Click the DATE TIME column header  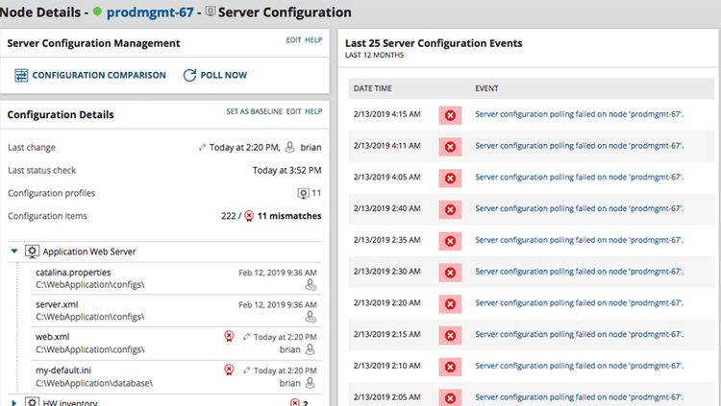coord(372,88)
